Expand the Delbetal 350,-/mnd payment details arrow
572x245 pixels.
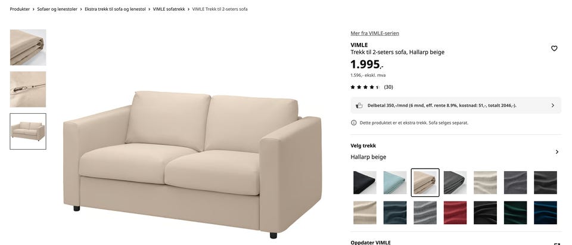(x=553, y=106)
